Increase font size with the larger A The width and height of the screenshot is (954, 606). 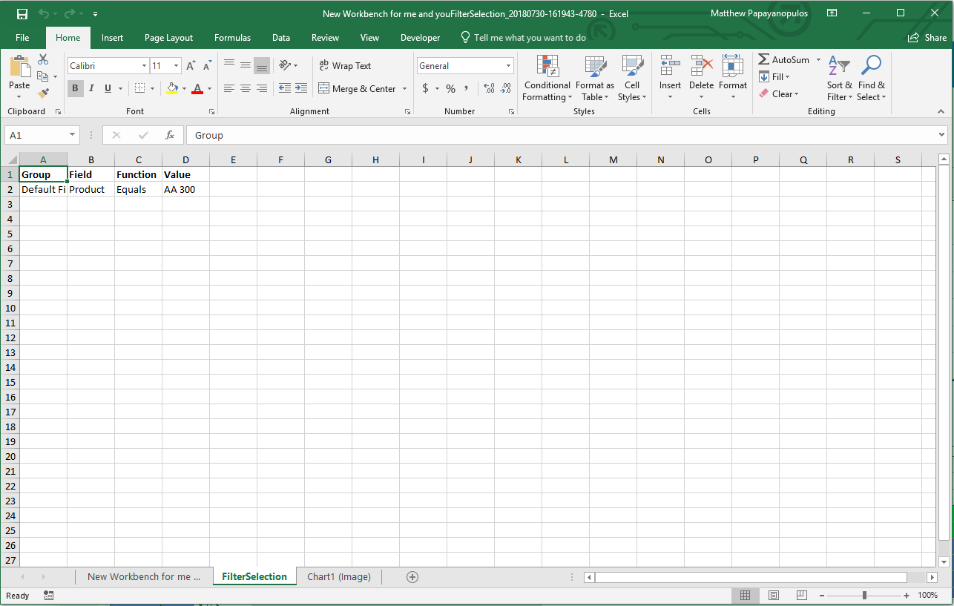coord(191,66)
